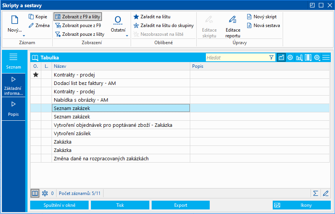Select row Nabídka s obrázky - AM
The width and height of the screenshot is (335, 214).
pos(180,100)
